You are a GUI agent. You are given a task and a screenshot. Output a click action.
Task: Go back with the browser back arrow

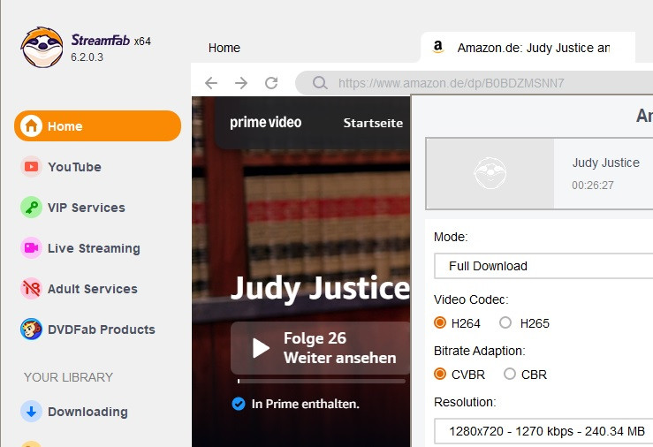tap(211, 83)
